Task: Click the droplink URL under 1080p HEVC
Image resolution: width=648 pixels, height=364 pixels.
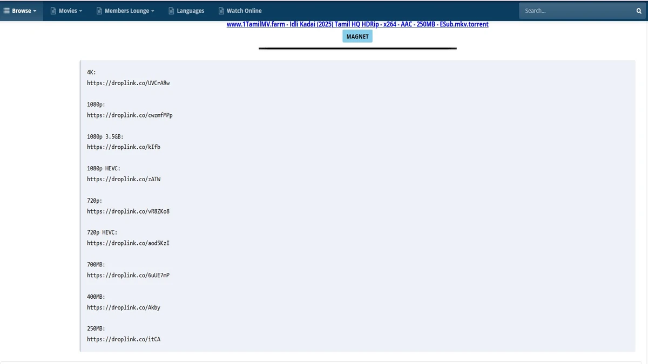Action: tap(124, 179)
